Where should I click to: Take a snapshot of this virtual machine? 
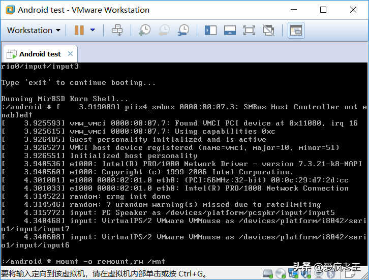(145, 30)
